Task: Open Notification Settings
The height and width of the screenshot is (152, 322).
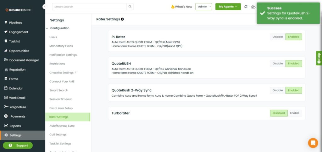Action: click(x=63, y=55)
